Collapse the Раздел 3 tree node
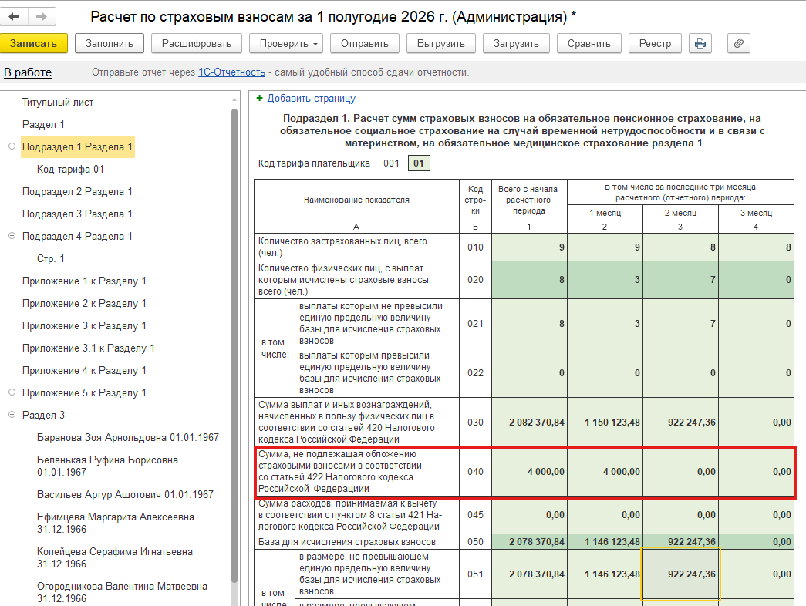 tap(12, 415)
